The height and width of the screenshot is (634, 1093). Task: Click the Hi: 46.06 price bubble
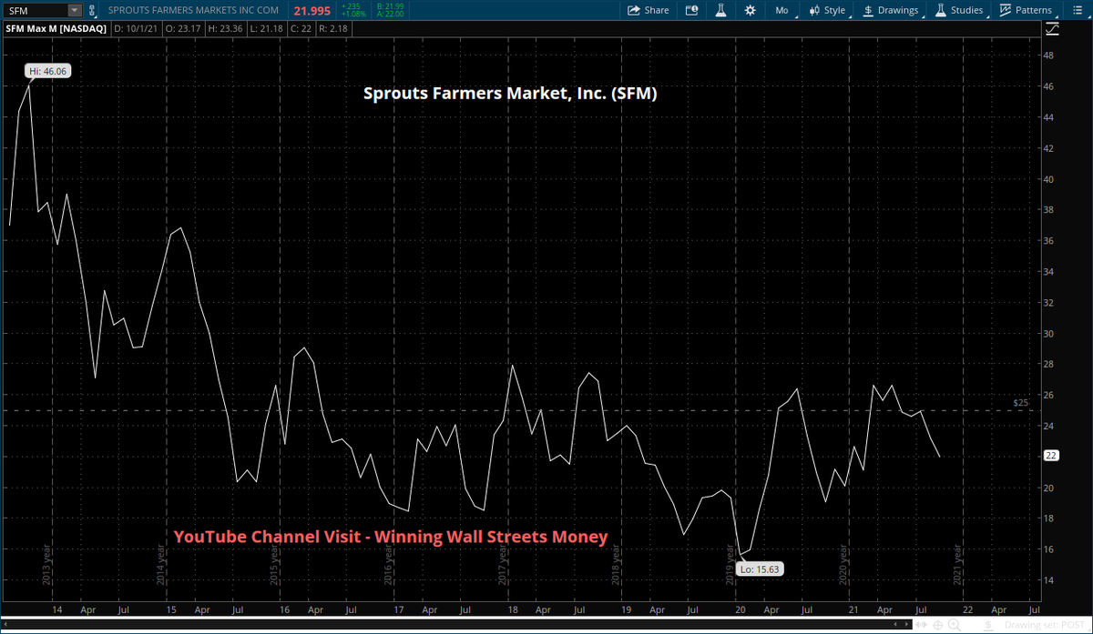(x=47, y=71)
